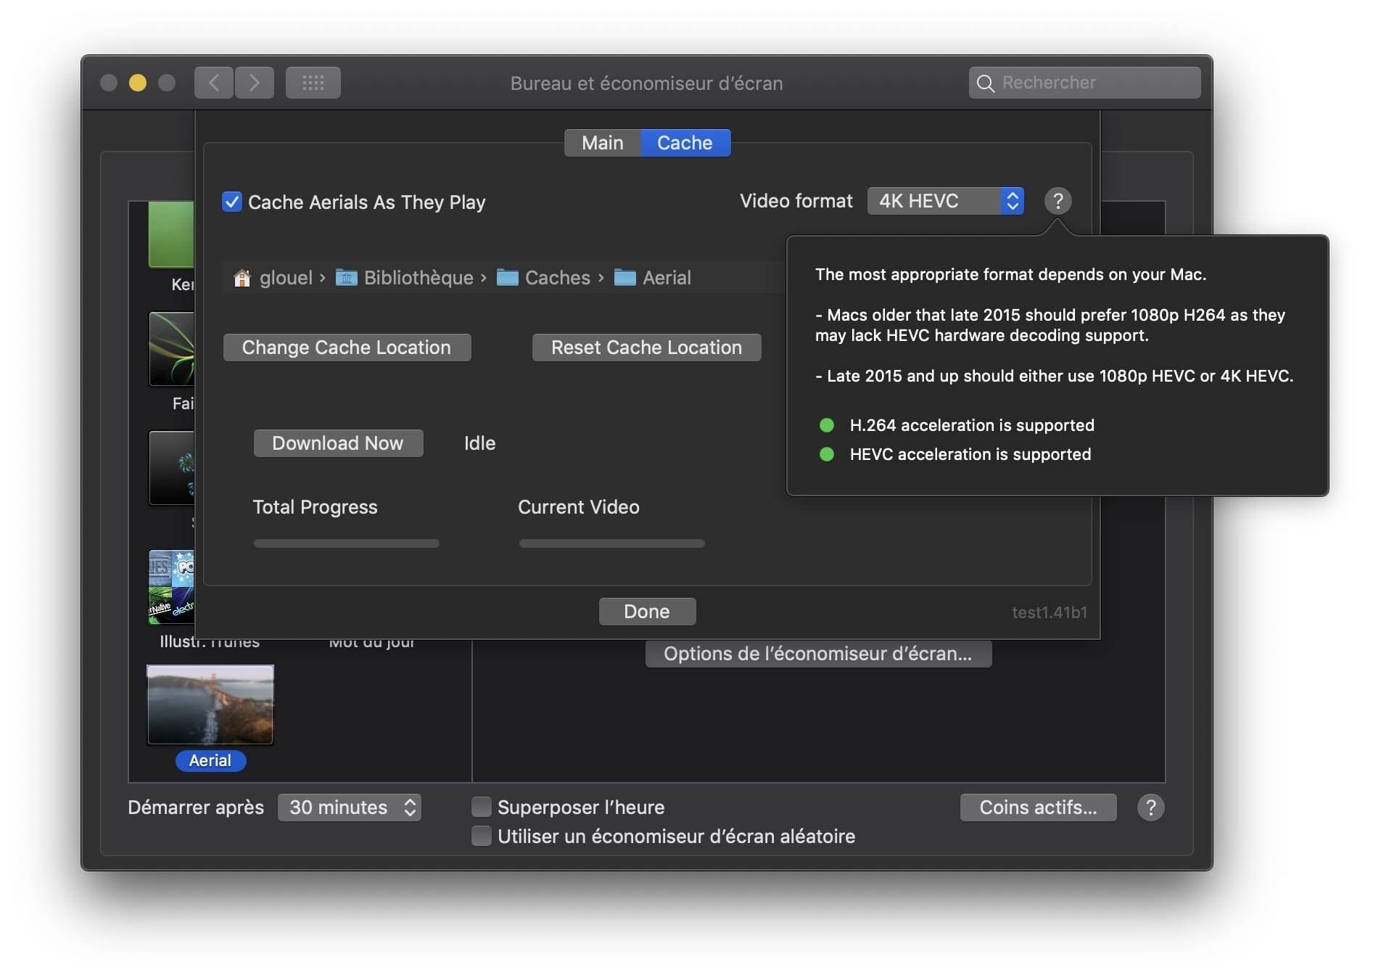
Task: Open the Démarrer après 30 minutes dropdown
Action: (350, 808)
